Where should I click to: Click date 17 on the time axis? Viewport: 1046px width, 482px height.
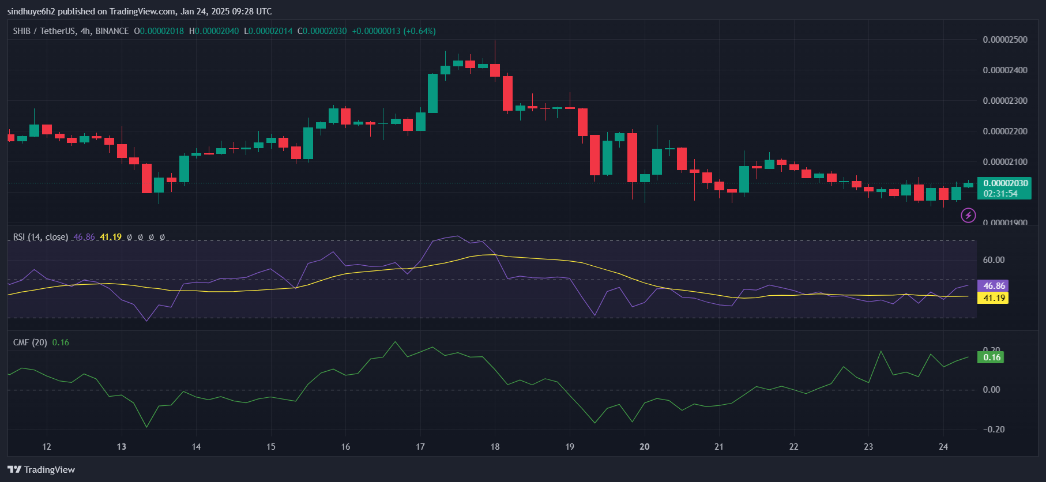pos(420,447)
